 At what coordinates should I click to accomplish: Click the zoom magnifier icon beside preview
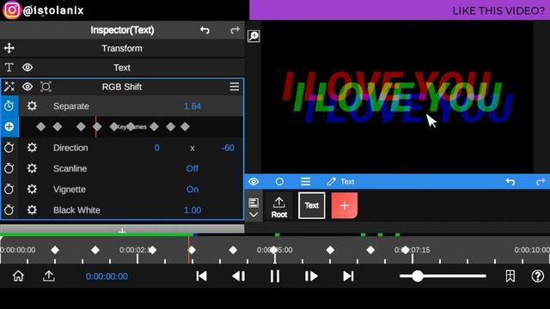pyautogui.click(x=254, y=36)
